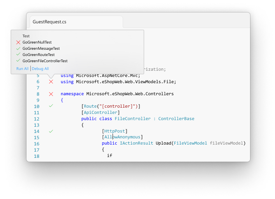Click green check beside GoGreenFileControllerTest
Screen dimensions: 275x199
pos(18,60)
